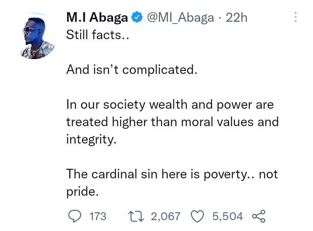Image resolution: width=313 pixels, height=231 pixels.
Task: Click the 2,067 retweets count
Action: [166, 216]
